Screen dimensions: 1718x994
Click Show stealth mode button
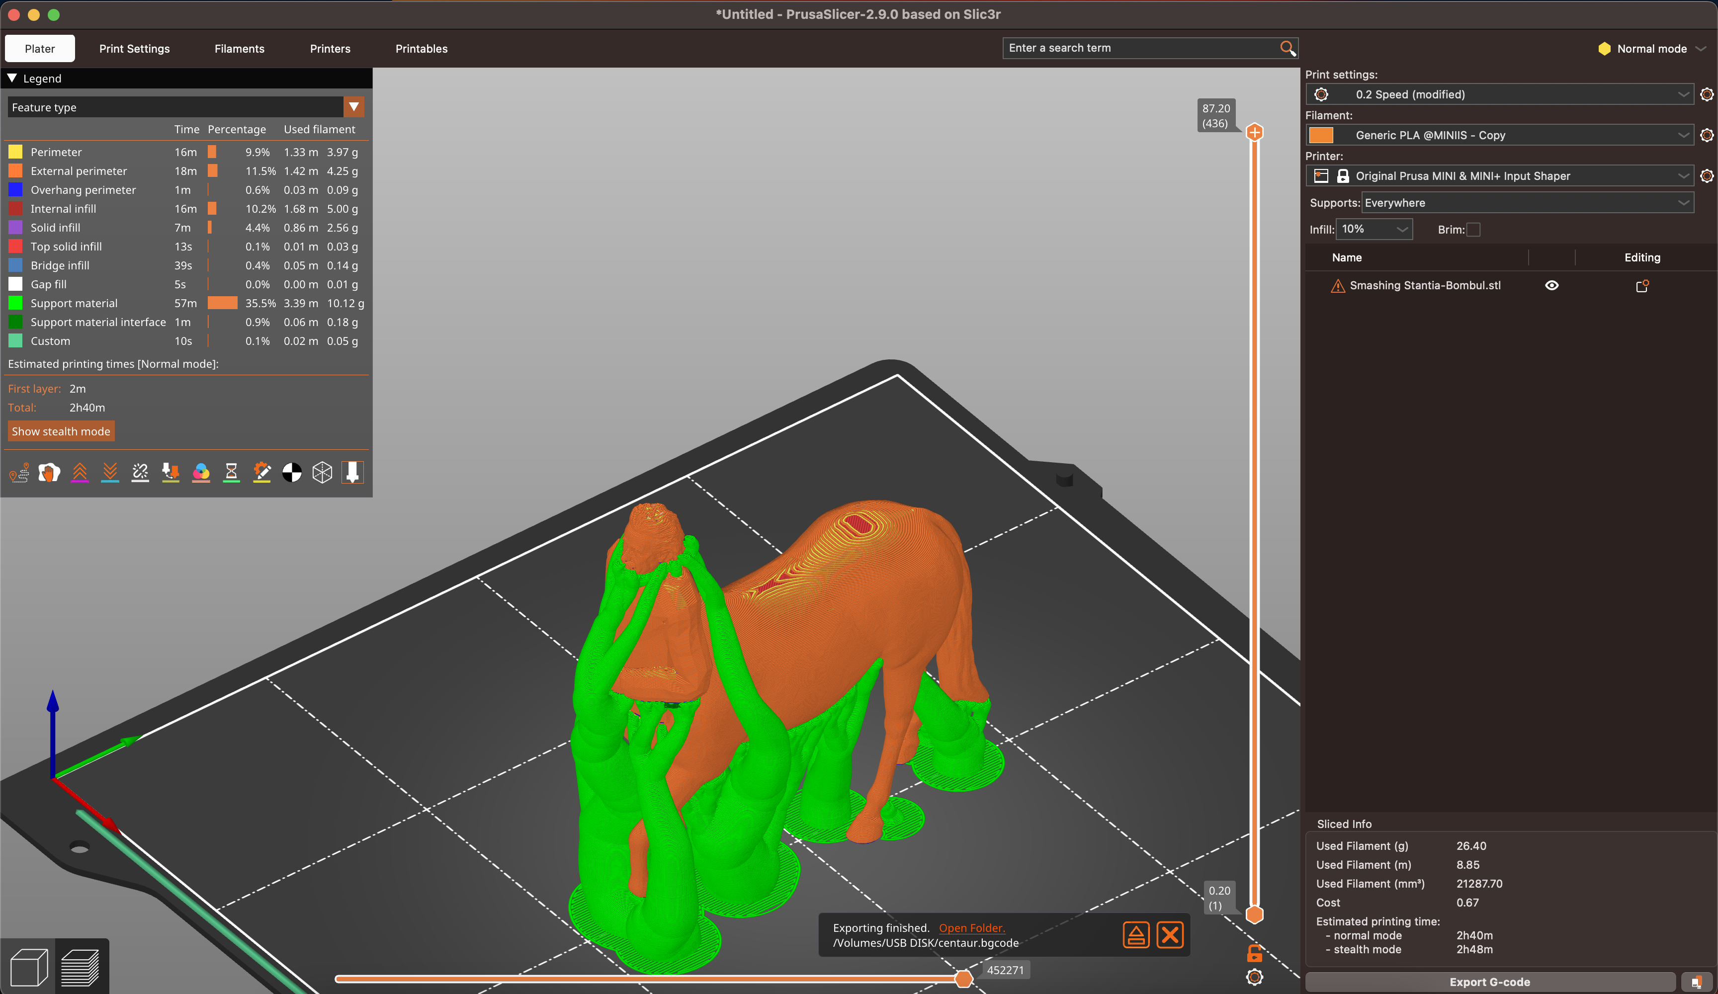[x=61, y=431]
